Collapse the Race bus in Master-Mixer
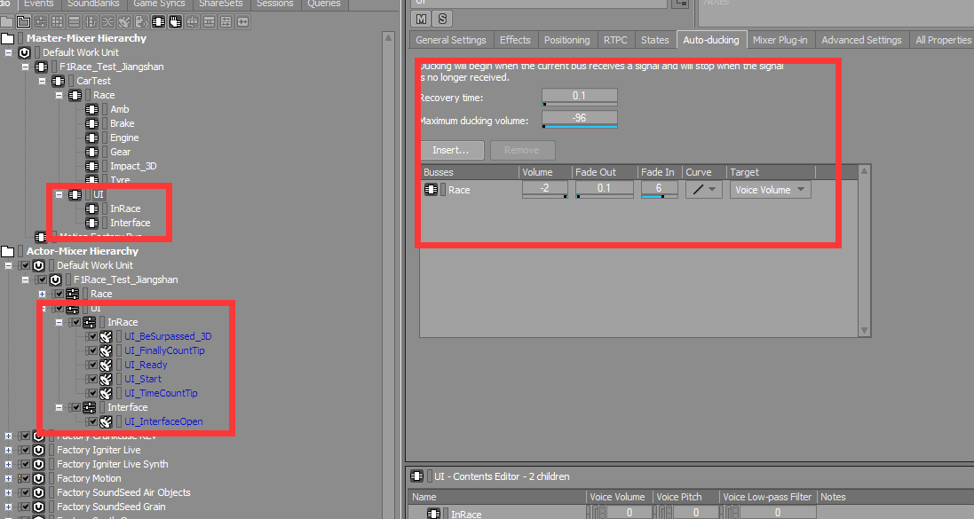Image resolution: width=974 pixels, height=519 pixels. pyautogui.click(x=59, y=95)
